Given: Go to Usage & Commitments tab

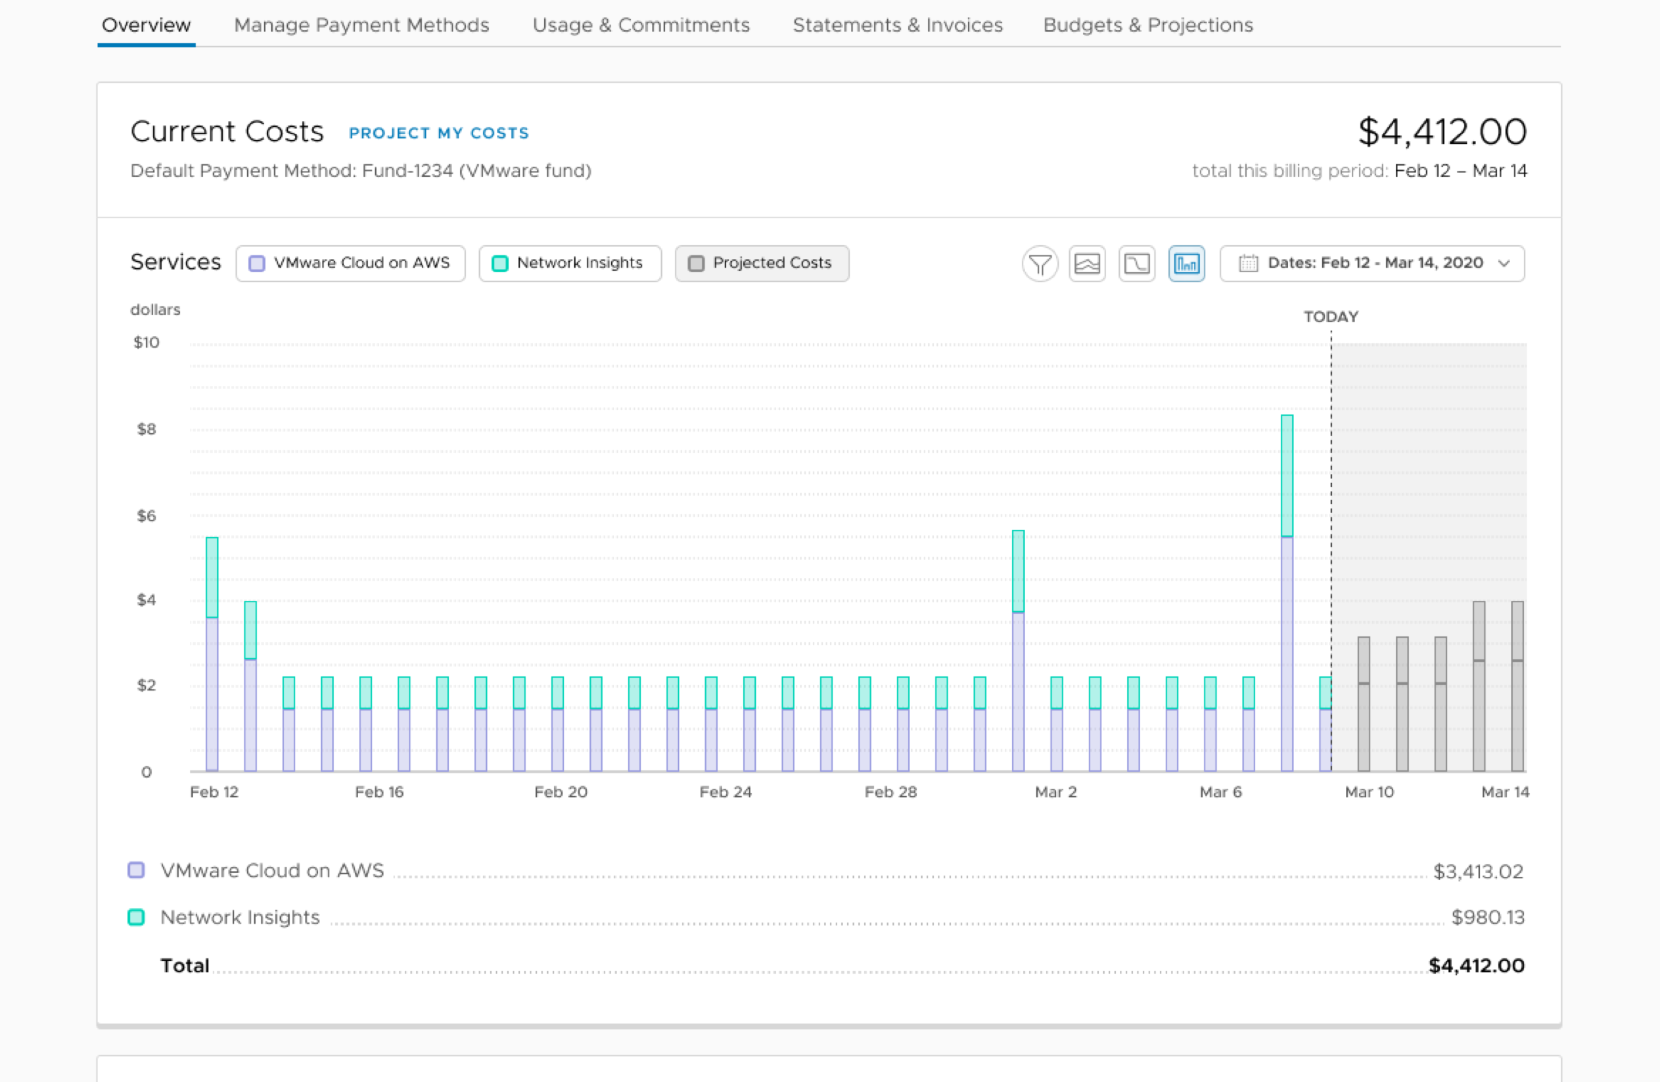Looking at the screenshot, I should [x=641, y=25].
